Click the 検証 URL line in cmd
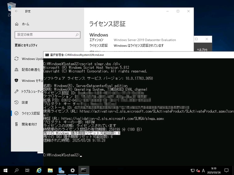Viewport: 234px width, 175px height. (x=104, y=119)
